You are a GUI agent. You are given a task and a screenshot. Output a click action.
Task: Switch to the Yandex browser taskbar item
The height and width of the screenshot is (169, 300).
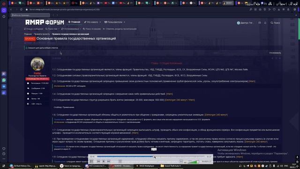pos(70,166)
